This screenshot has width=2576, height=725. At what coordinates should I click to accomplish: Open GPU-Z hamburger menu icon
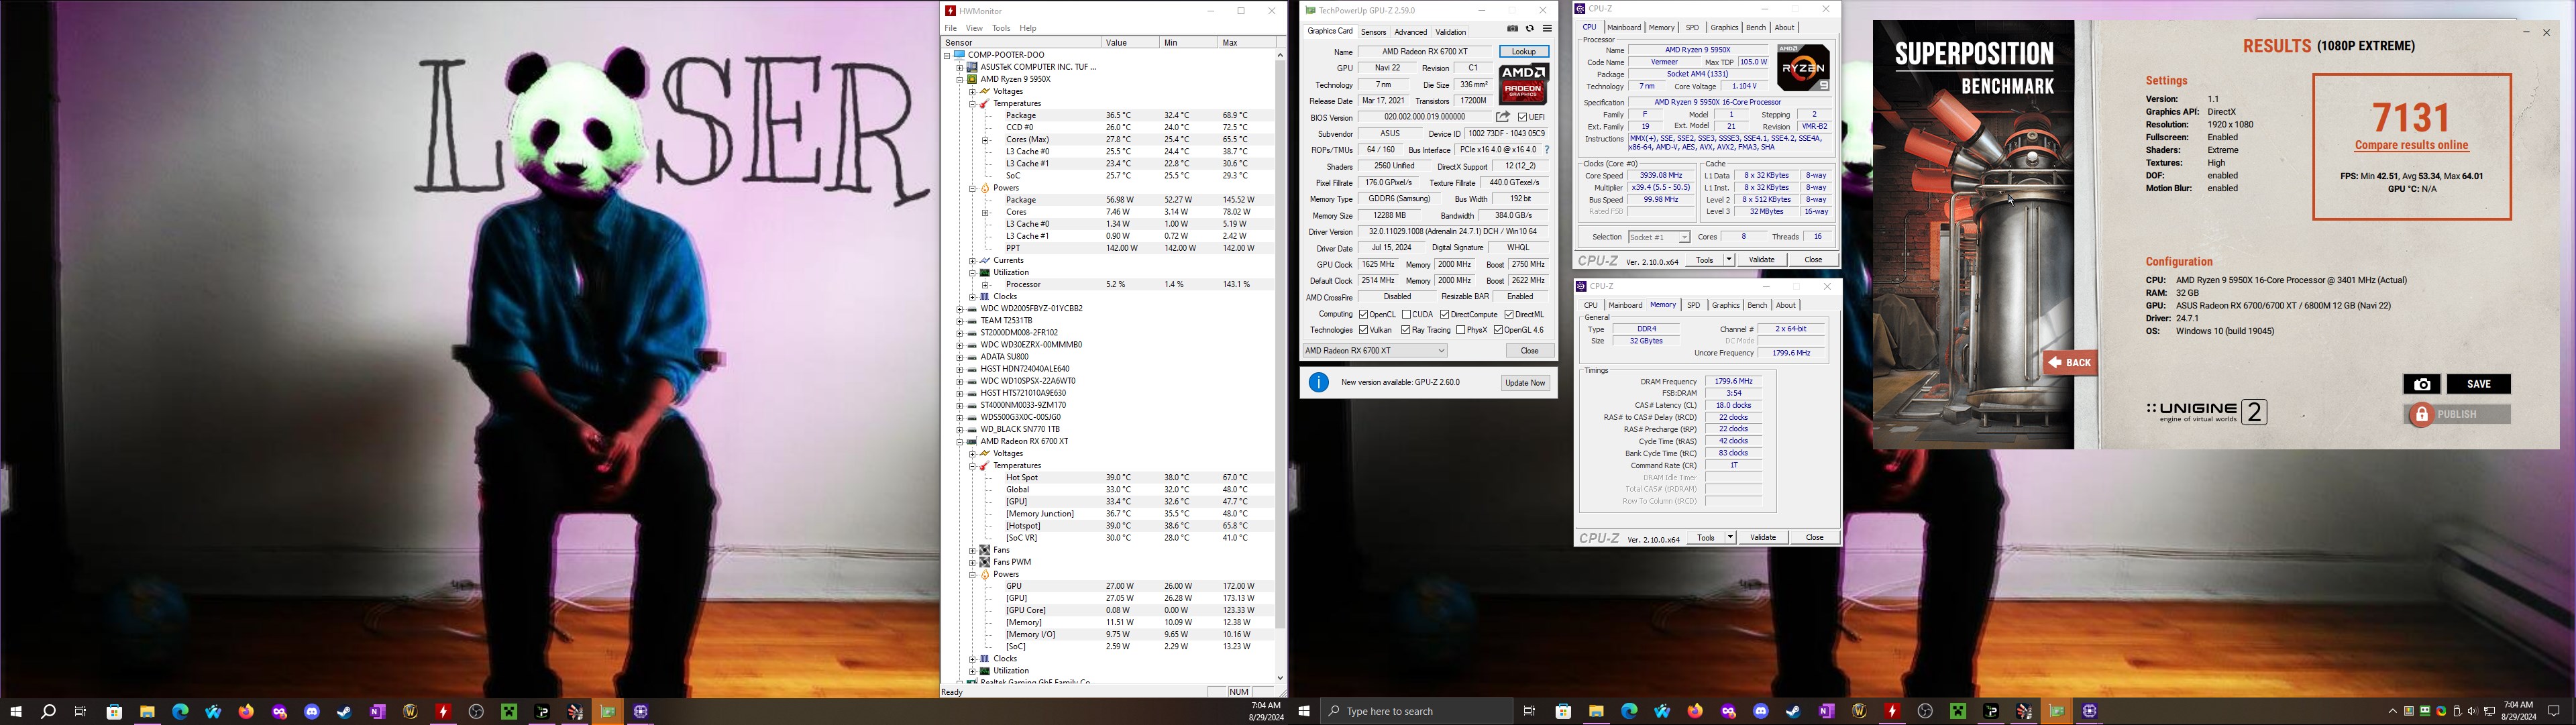[x=1547, y=29]
